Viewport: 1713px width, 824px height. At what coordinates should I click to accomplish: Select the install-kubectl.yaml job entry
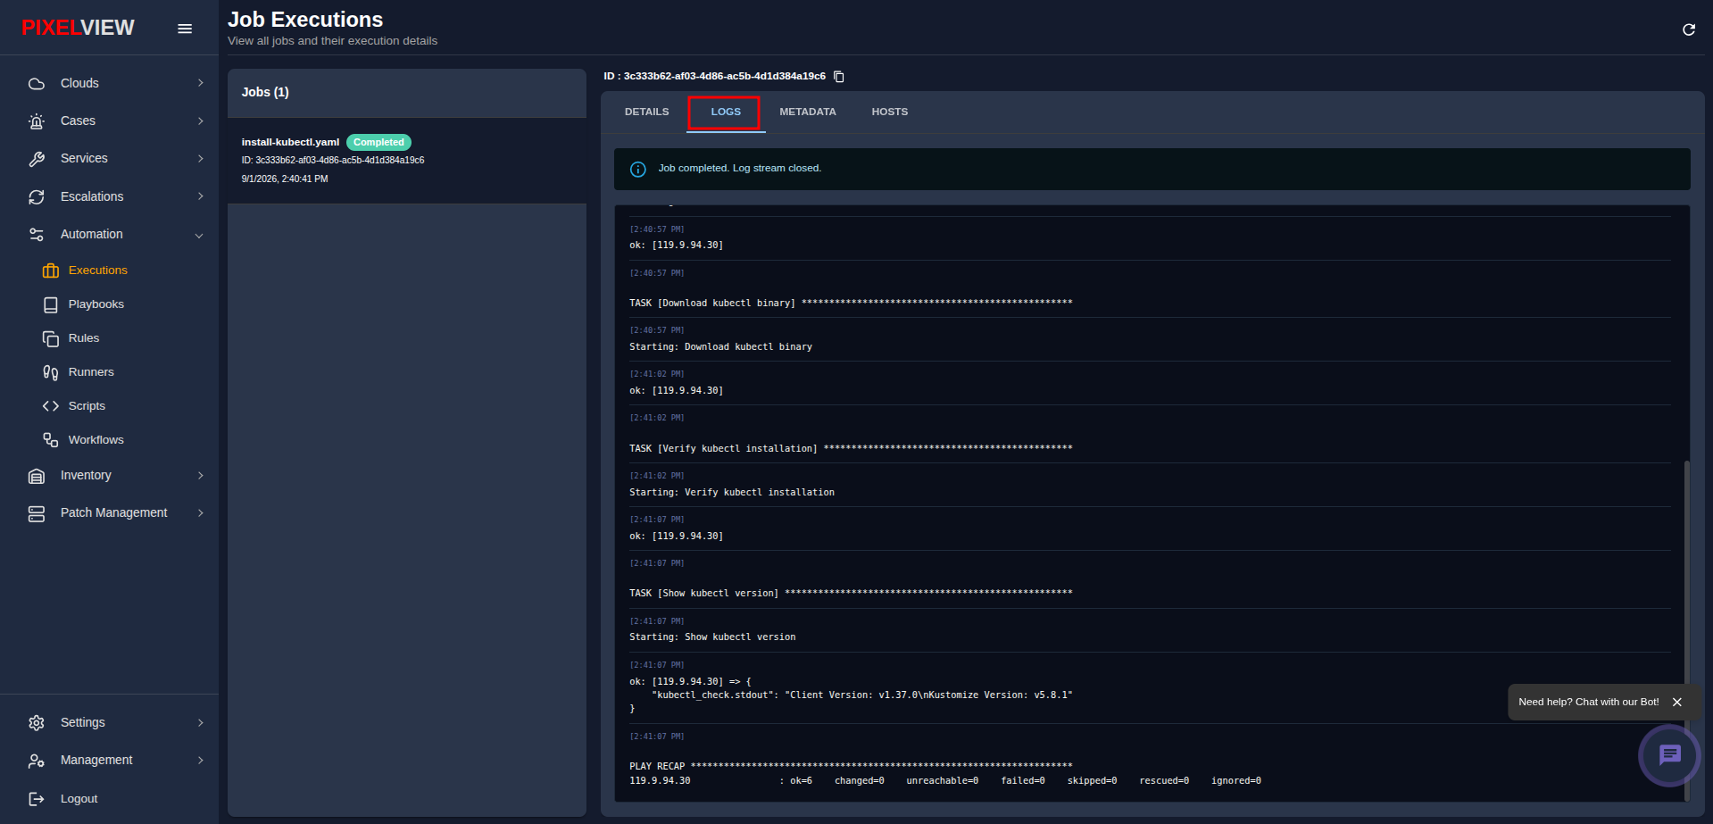click(407, 161)
